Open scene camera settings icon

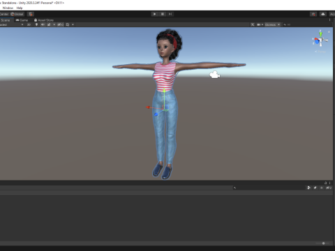point(258,24)
